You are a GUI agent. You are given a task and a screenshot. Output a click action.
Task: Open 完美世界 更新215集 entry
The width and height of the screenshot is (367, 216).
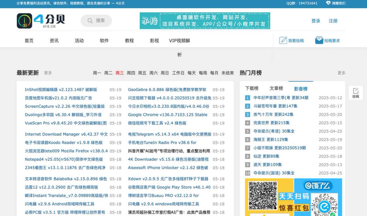tap(272, 123)
